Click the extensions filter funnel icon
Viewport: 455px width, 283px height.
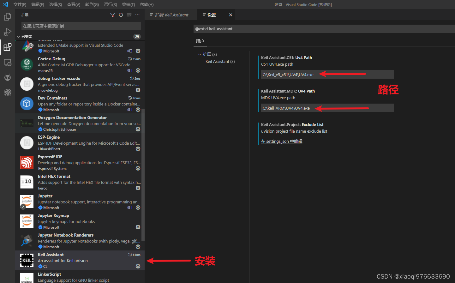click(113, 15)
